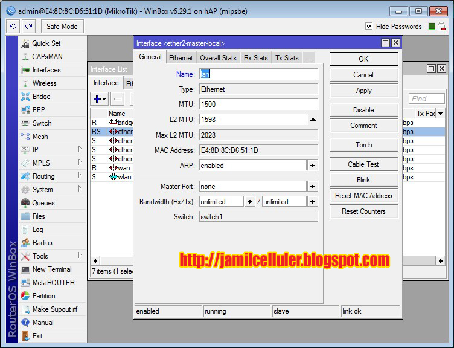Show more tabs with the ellipsis tab
454x348 pixels.
309,58
